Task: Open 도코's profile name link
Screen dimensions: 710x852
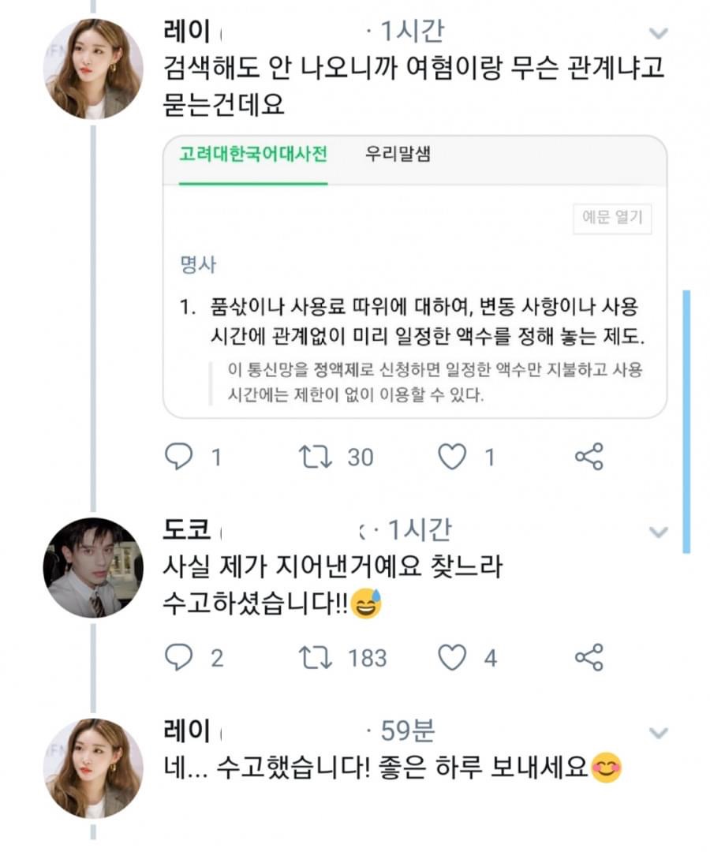Action: (x=185, y=529)
